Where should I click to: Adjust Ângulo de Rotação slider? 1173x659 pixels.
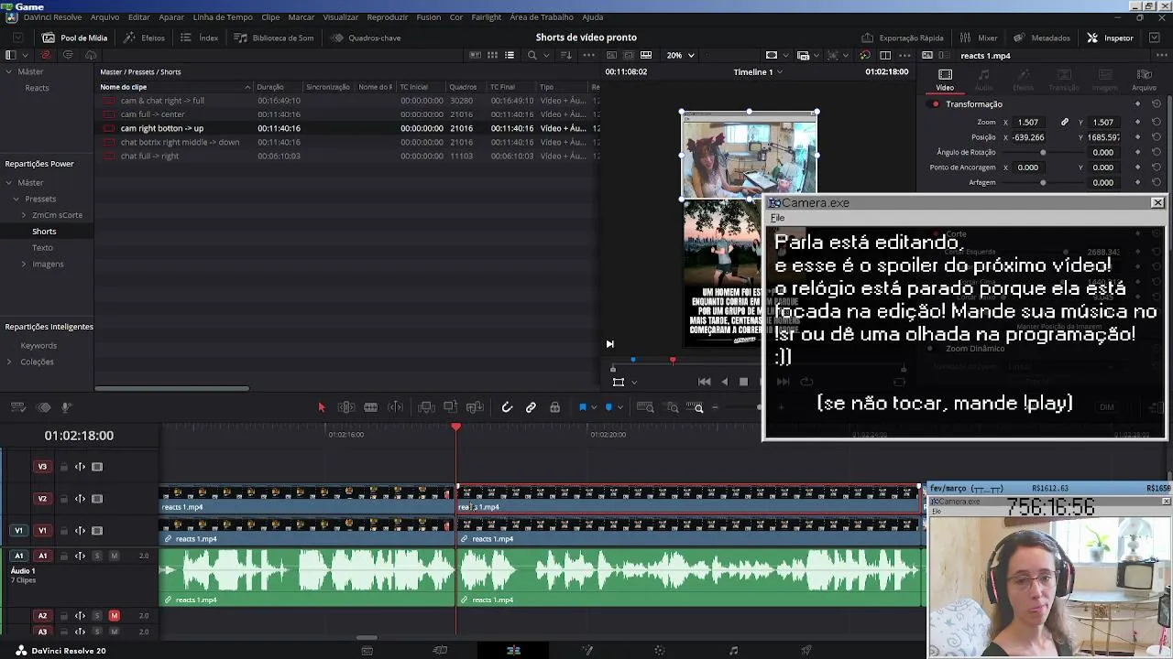tap(1043, 153)
